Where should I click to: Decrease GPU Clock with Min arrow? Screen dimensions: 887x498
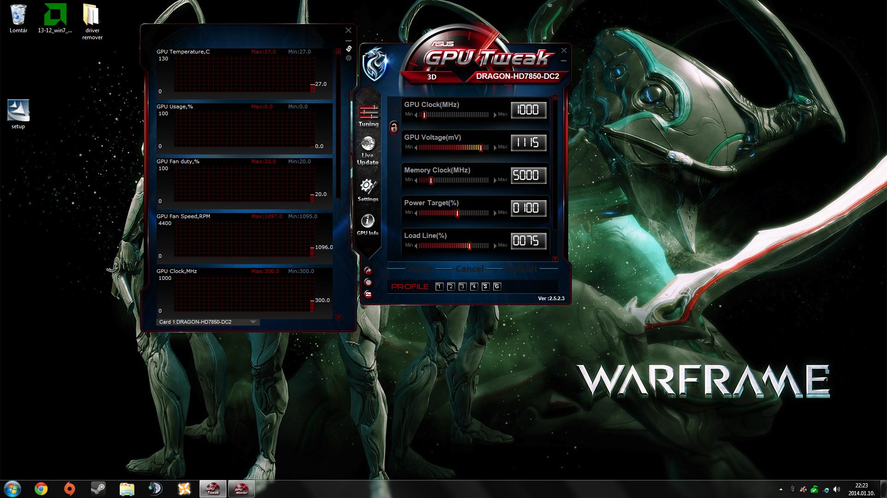point(416,115)
